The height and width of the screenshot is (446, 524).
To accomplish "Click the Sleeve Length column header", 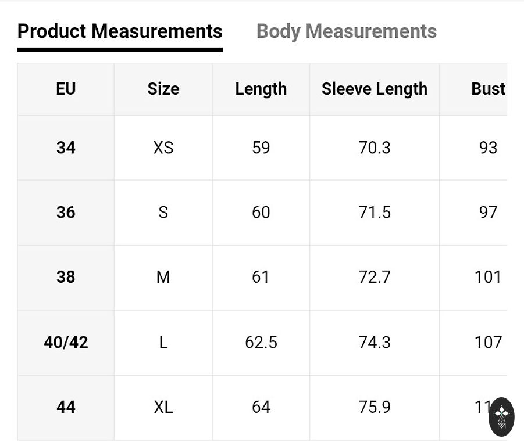I will tap(374, 89).
